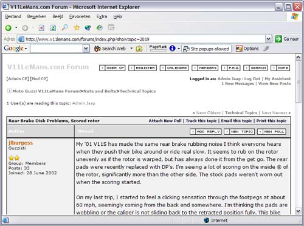Click Nuts and Bolts breadcrumb link
Viewport: 304px width, 226px height.
pyautogui.click(x=100, y=91)
